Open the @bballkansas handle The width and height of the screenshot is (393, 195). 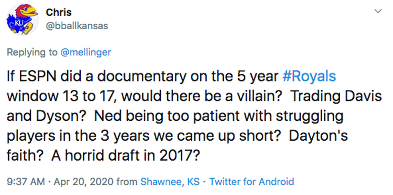77,26
